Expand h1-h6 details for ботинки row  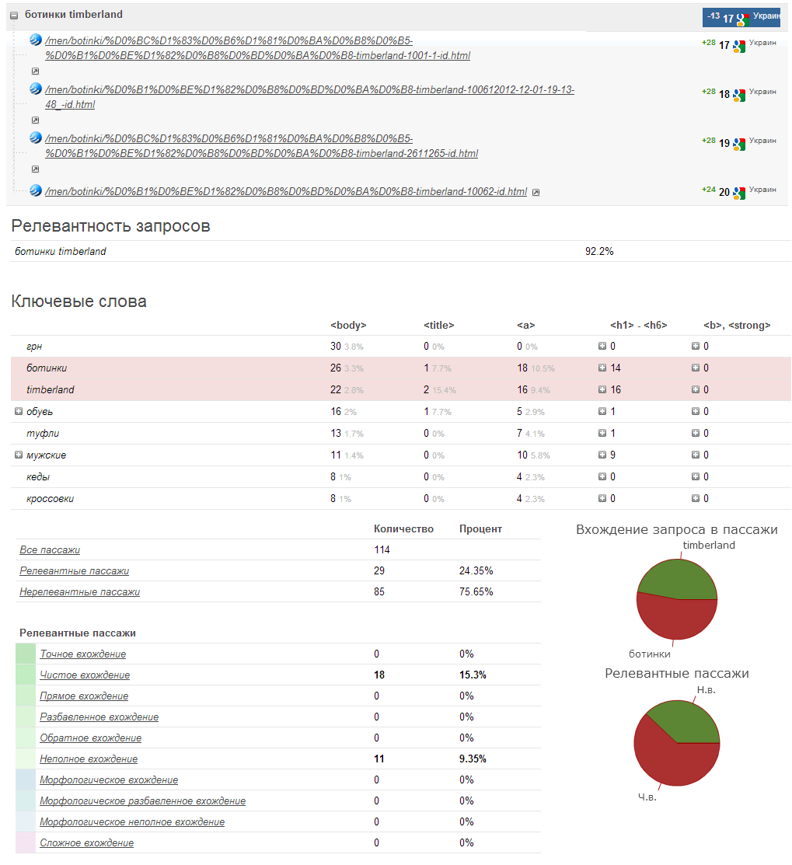pos(602,368)
